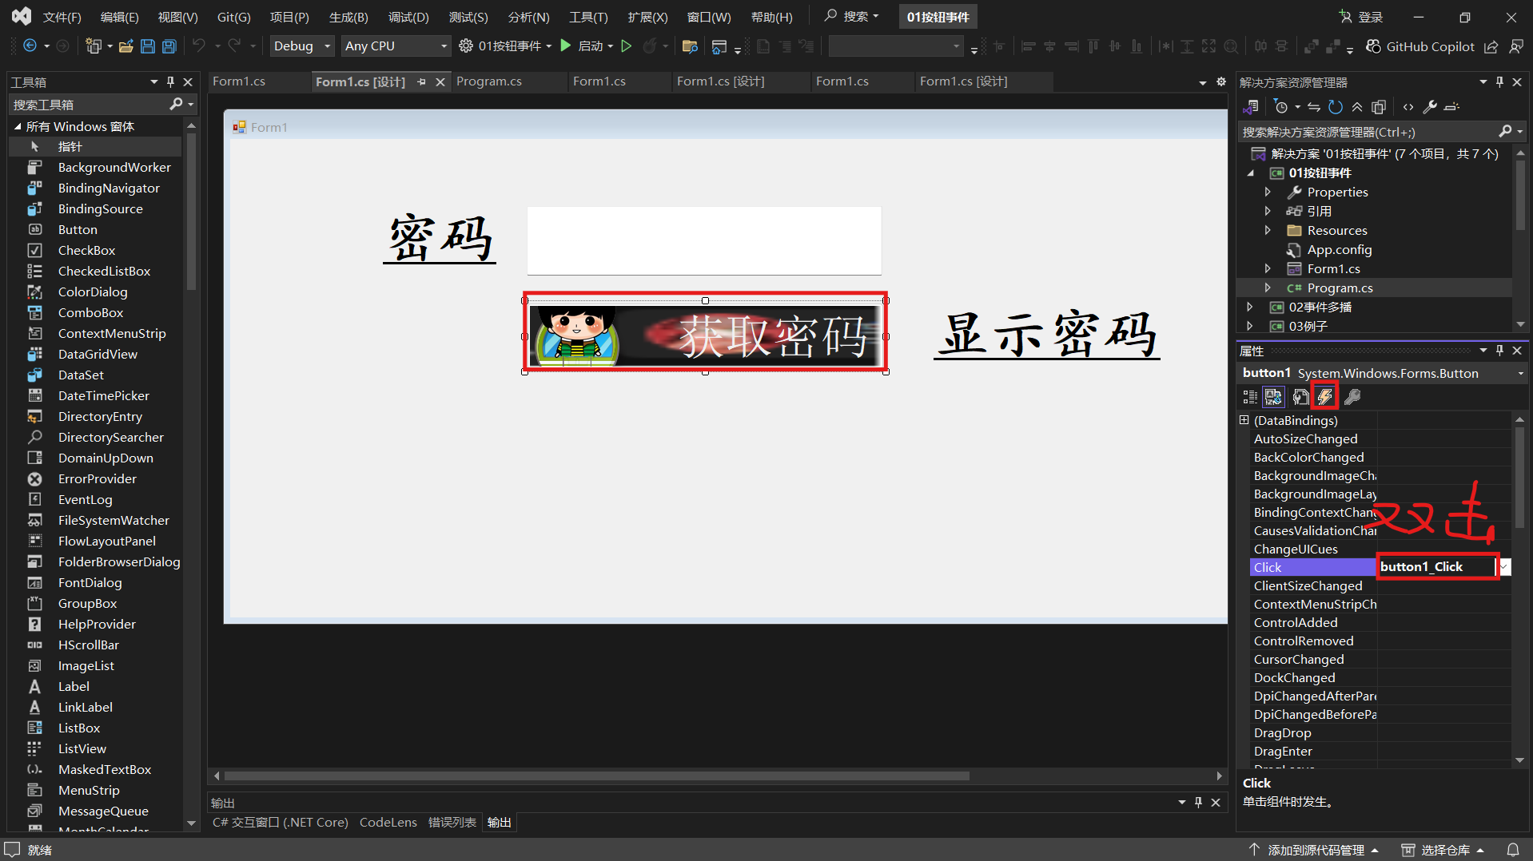
Task: Open the 文件(F) menu
Action: [x=62, y=17]
